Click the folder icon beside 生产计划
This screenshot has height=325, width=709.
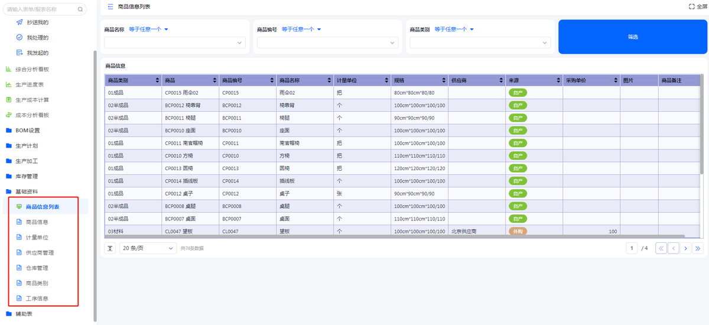click(x=9, y=146)
